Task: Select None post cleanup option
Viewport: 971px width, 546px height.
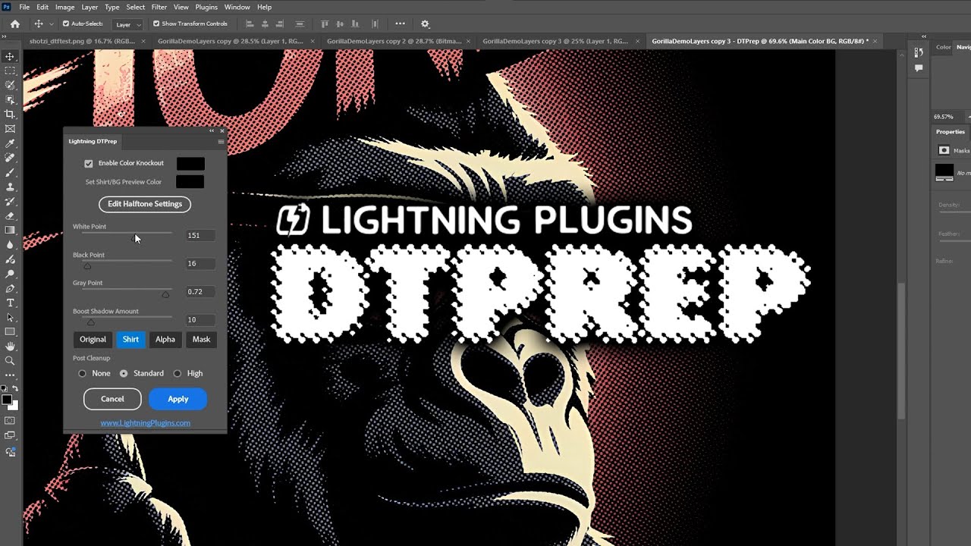Action: click(x=82, y=373)
